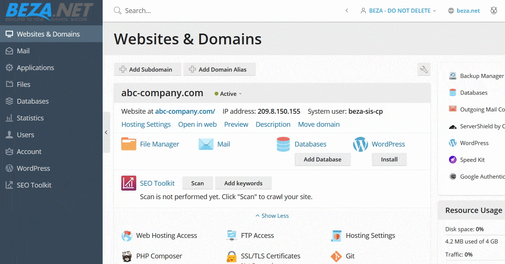
Task: Click the Move domain link
Action: (319, 125)
